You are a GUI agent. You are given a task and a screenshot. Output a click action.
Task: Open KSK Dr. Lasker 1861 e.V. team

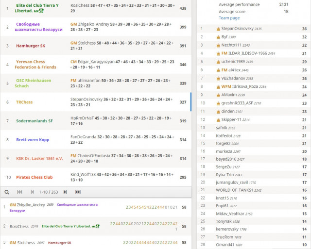point(39,158)
